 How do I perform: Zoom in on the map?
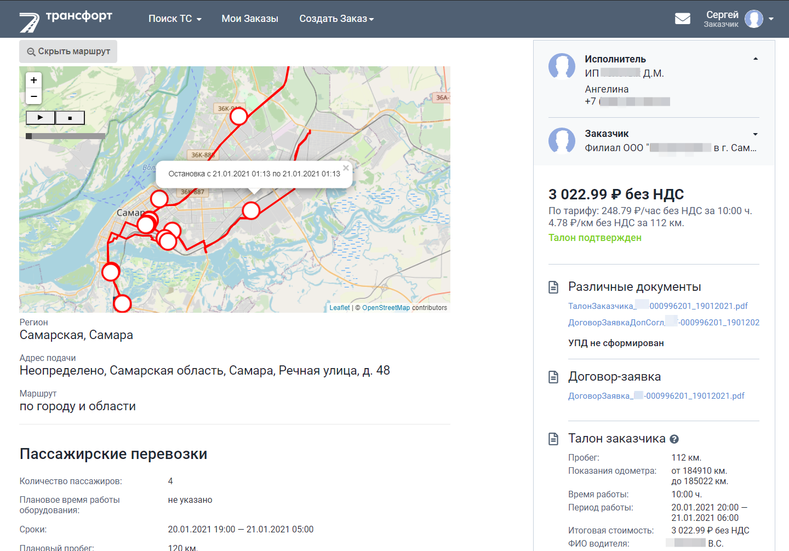[x=34, y=81]
